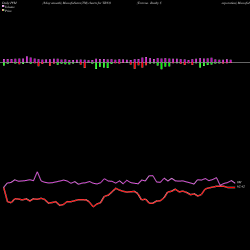Screen dimensions: 250x250
Task: Click the 'charts for TRNO' header text
Action: [99, 3]
